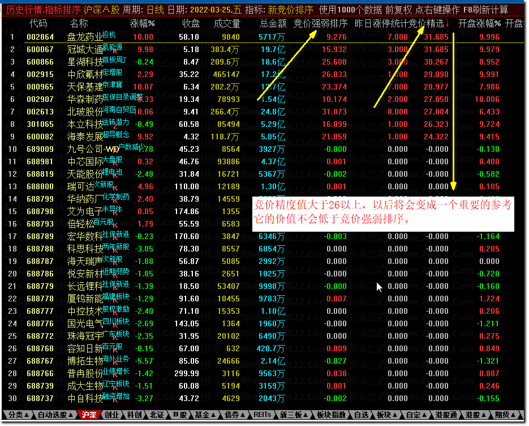Sort by the 涨幅% column header
Image resolution: width=529 pixels, height=426 pixels.
pos(143,24)
